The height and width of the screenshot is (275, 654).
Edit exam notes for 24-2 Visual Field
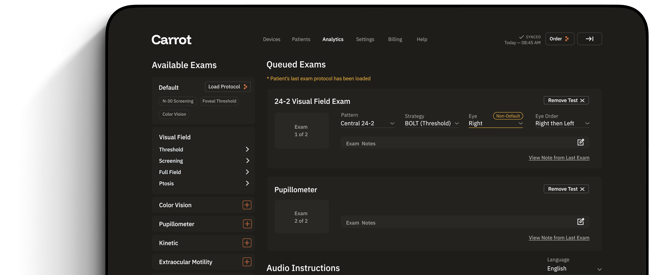point(580,142)
